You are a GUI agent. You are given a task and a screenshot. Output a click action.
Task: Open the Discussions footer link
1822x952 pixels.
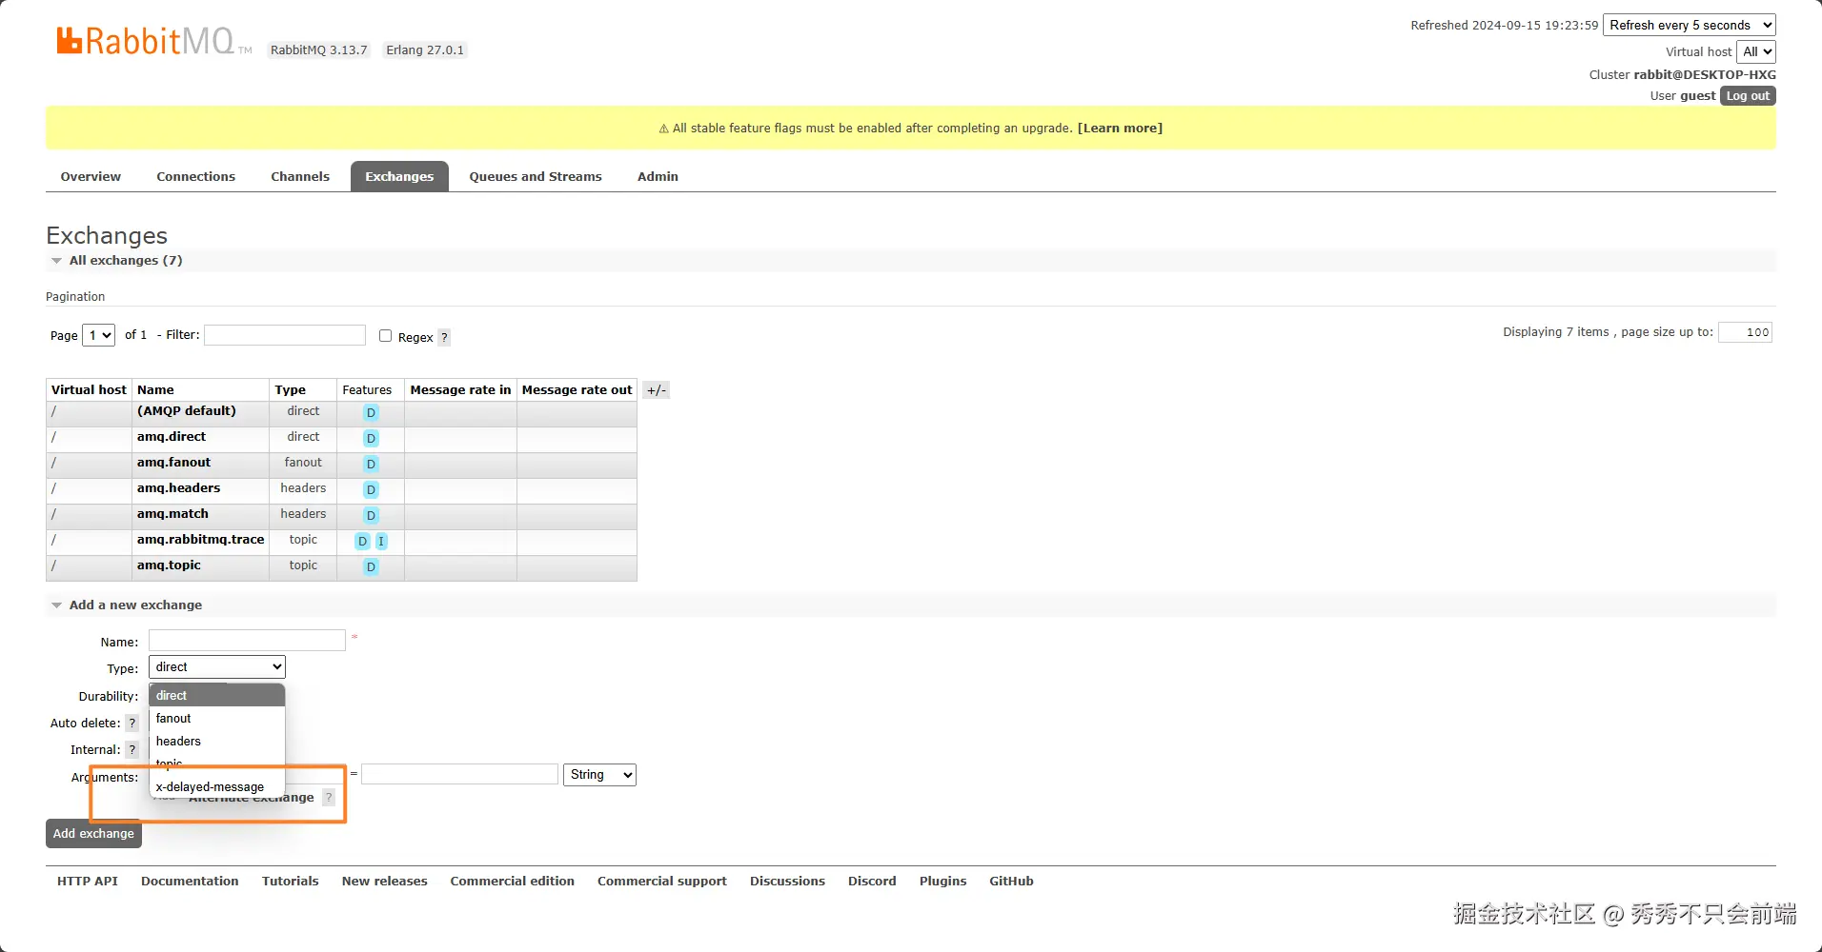[x=787, y=882]
